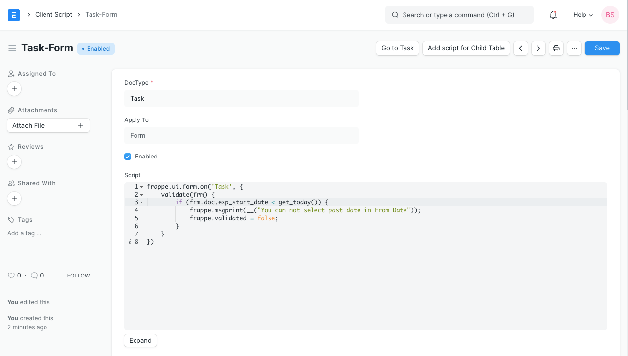Viewport: 628px width, 356px height.
Task: Open the Help dropdown
Action: click(x=583, y=15)
